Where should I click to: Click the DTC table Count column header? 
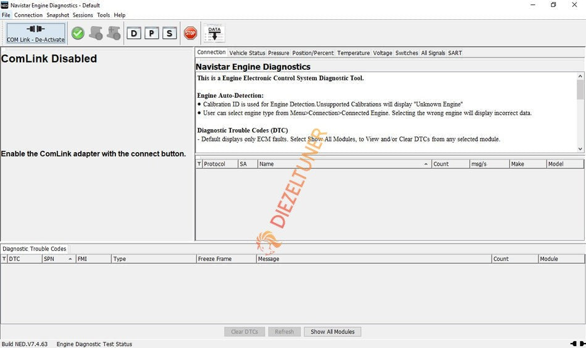[515, 259]
